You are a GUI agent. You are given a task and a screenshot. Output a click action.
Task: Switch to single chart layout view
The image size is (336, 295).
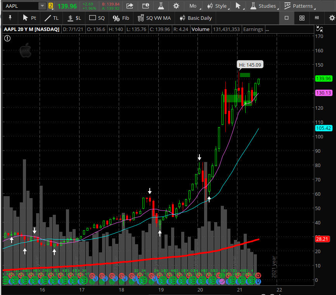coord(287,18)
